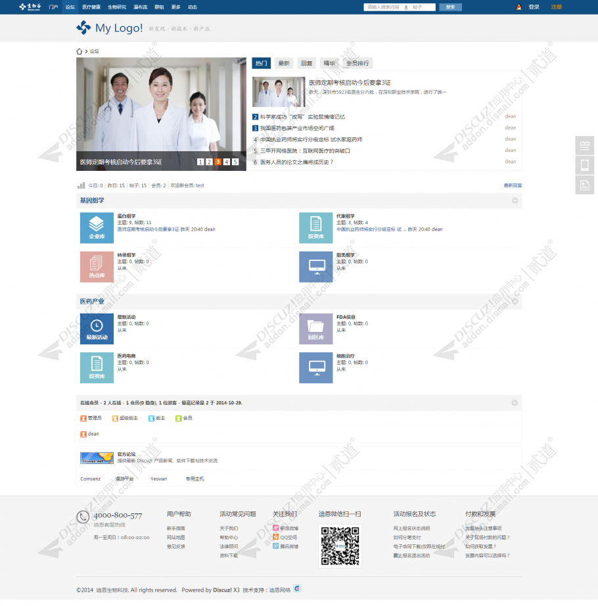
Task: Switch to the 回复 tab
Action: (x=307, y=63)
